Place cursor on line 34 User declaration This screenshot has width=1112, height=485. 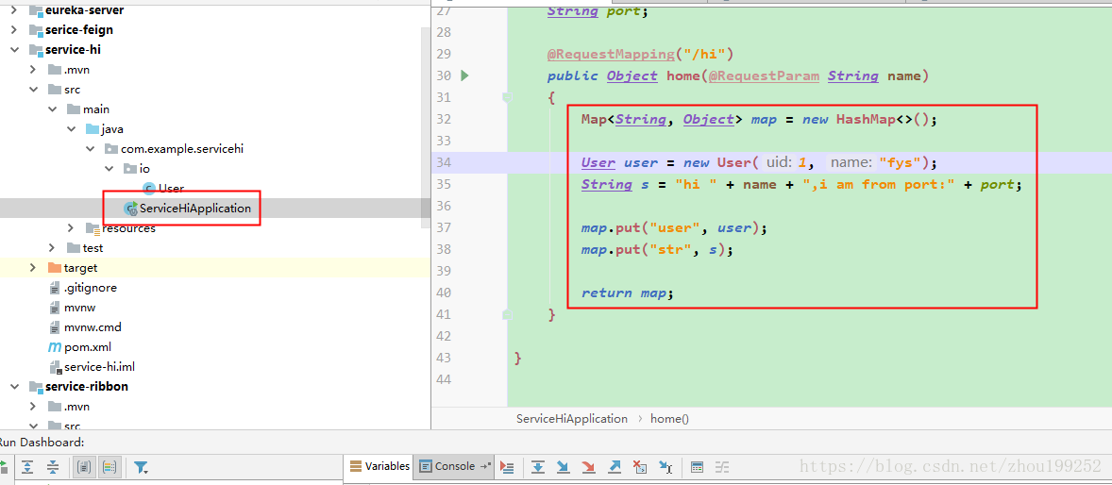[x=759, y=162]
